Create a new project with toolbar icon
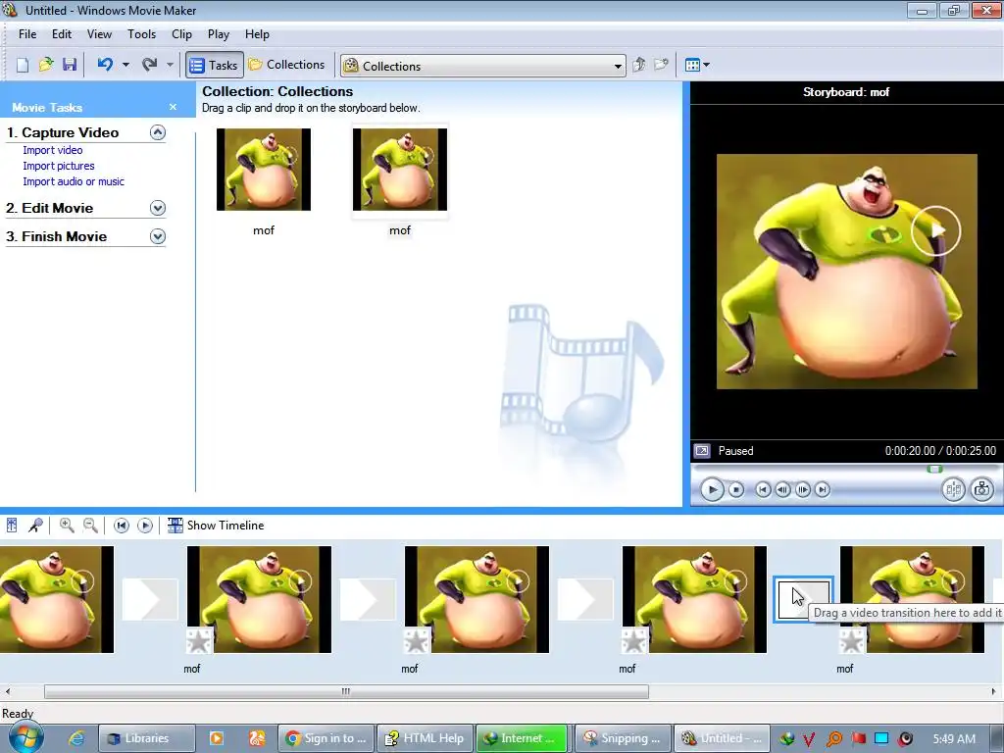1004x753 pixels. pyautogui.click(x=23, y=65)
